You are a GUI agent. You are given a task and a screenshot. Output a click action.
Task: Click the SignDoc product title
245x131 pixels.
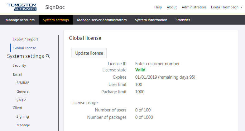pos(55,7)
